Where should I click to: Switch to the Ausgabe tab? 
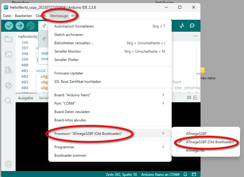pos(26,98)
